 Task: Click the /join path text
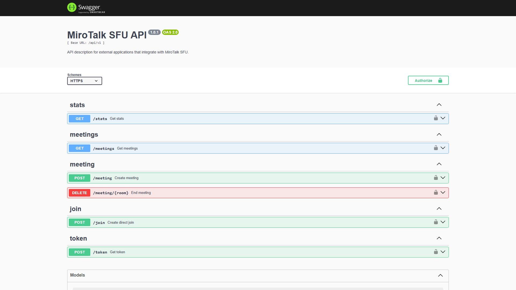pos(99,223)
